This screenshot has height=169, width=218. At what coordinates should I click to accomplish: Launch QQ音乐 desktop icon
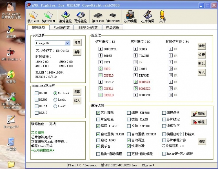11,77
